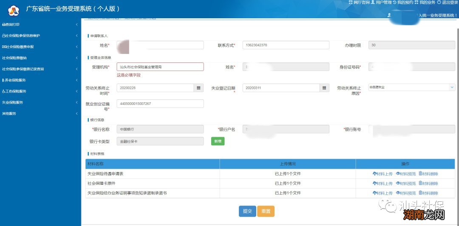Click the 联系方式 phone number field
This screenshot has height=226, width=459.
click(x=286, y=45)
